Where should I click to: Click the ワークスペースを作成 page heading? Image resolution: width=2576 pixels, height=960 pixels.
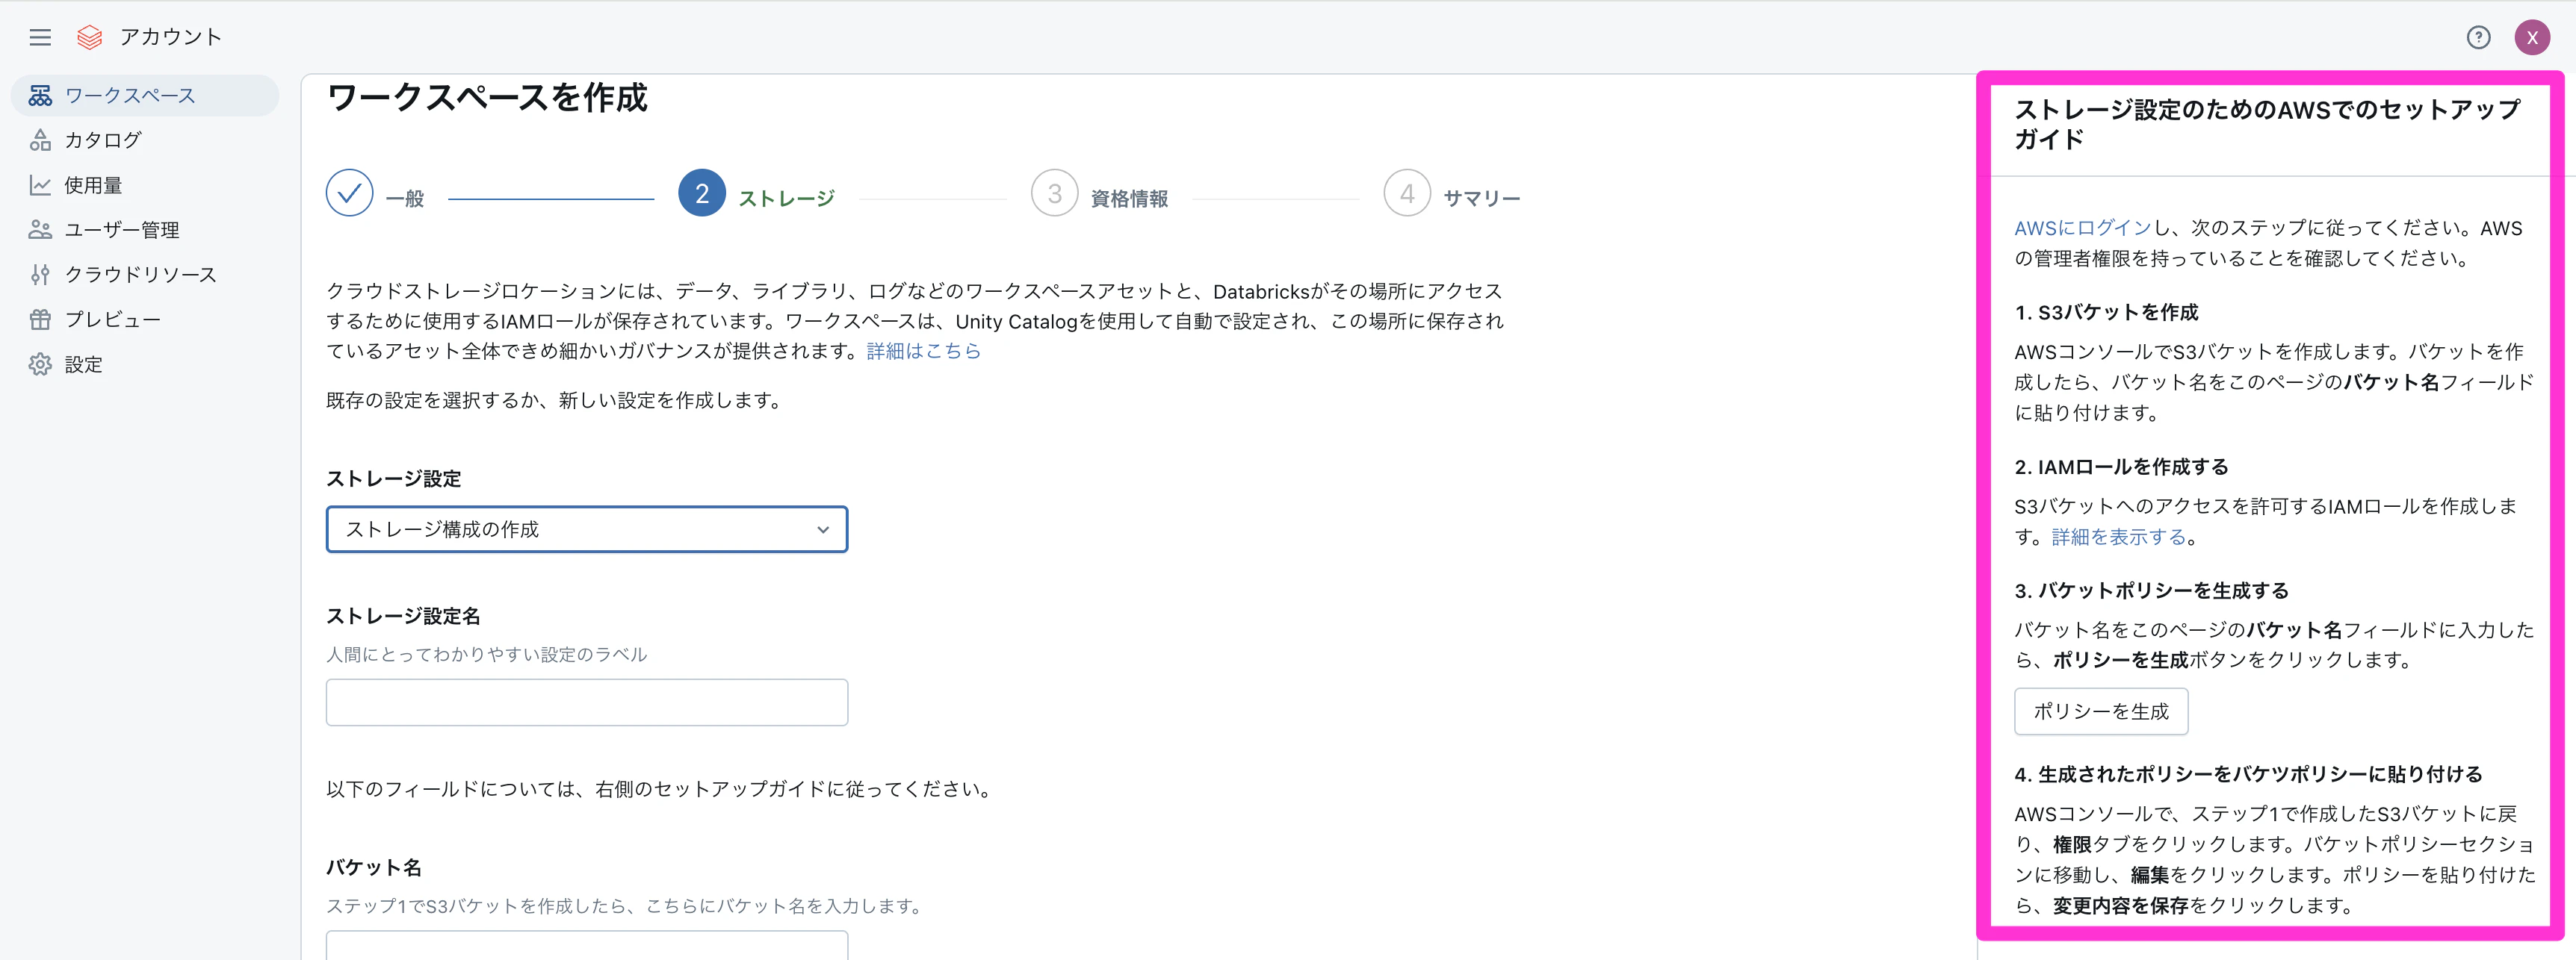[x=487, y=98]
